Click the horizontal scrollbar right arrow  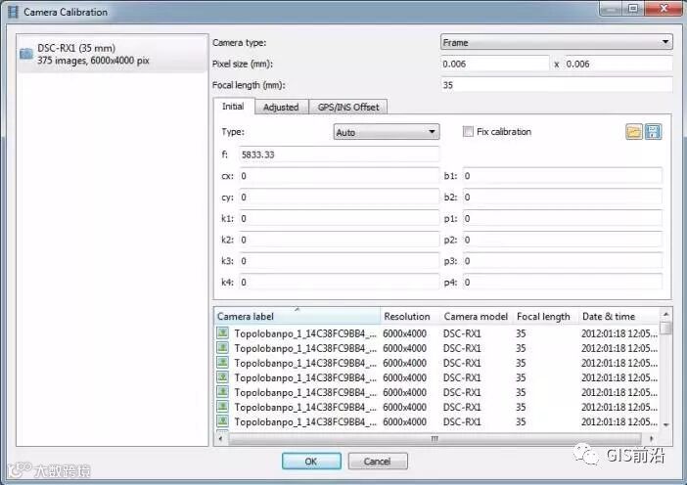tap(652, 438)
